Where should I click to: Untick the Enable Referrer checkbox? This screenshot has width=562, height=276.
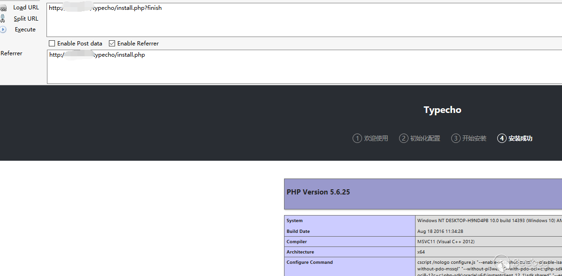112,43
